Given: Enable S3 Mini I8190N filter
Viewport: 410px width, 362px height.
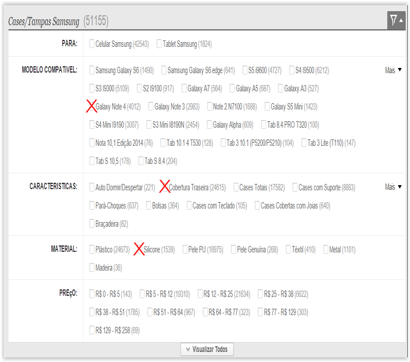Looking at the screenshot, I should click(149, 125).
